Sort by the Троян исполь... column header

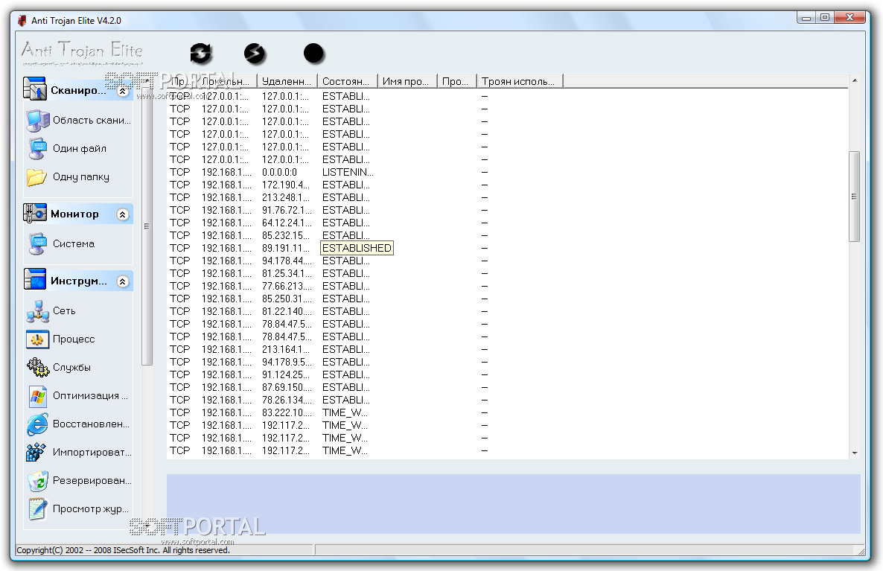[520, 81]
